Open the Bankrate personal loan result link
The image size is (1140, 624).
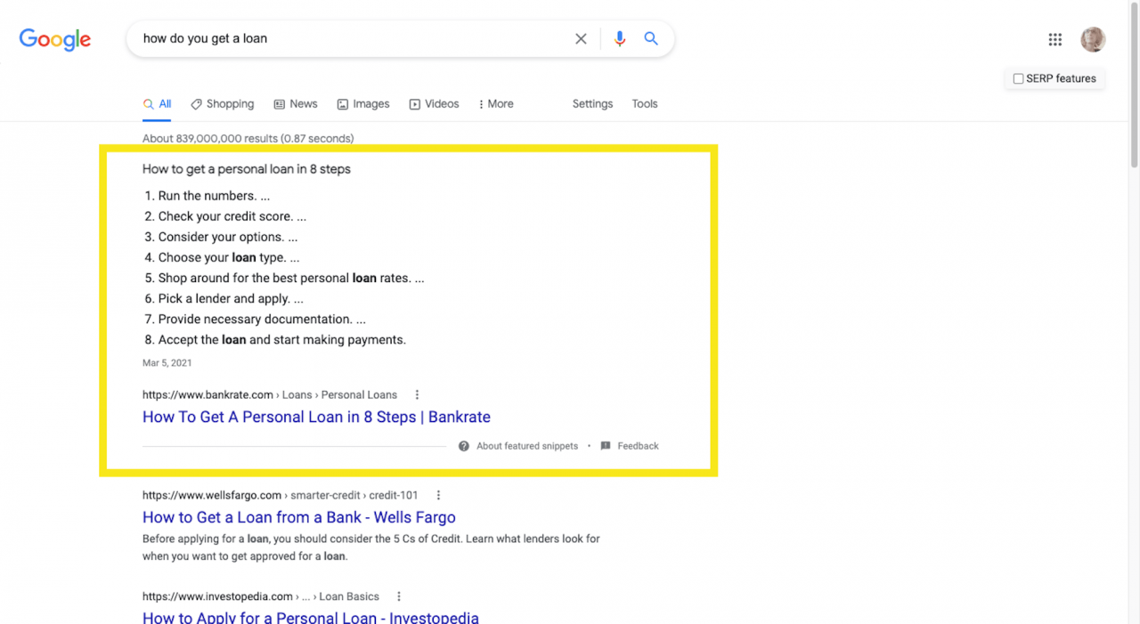(x=316, y=417)
